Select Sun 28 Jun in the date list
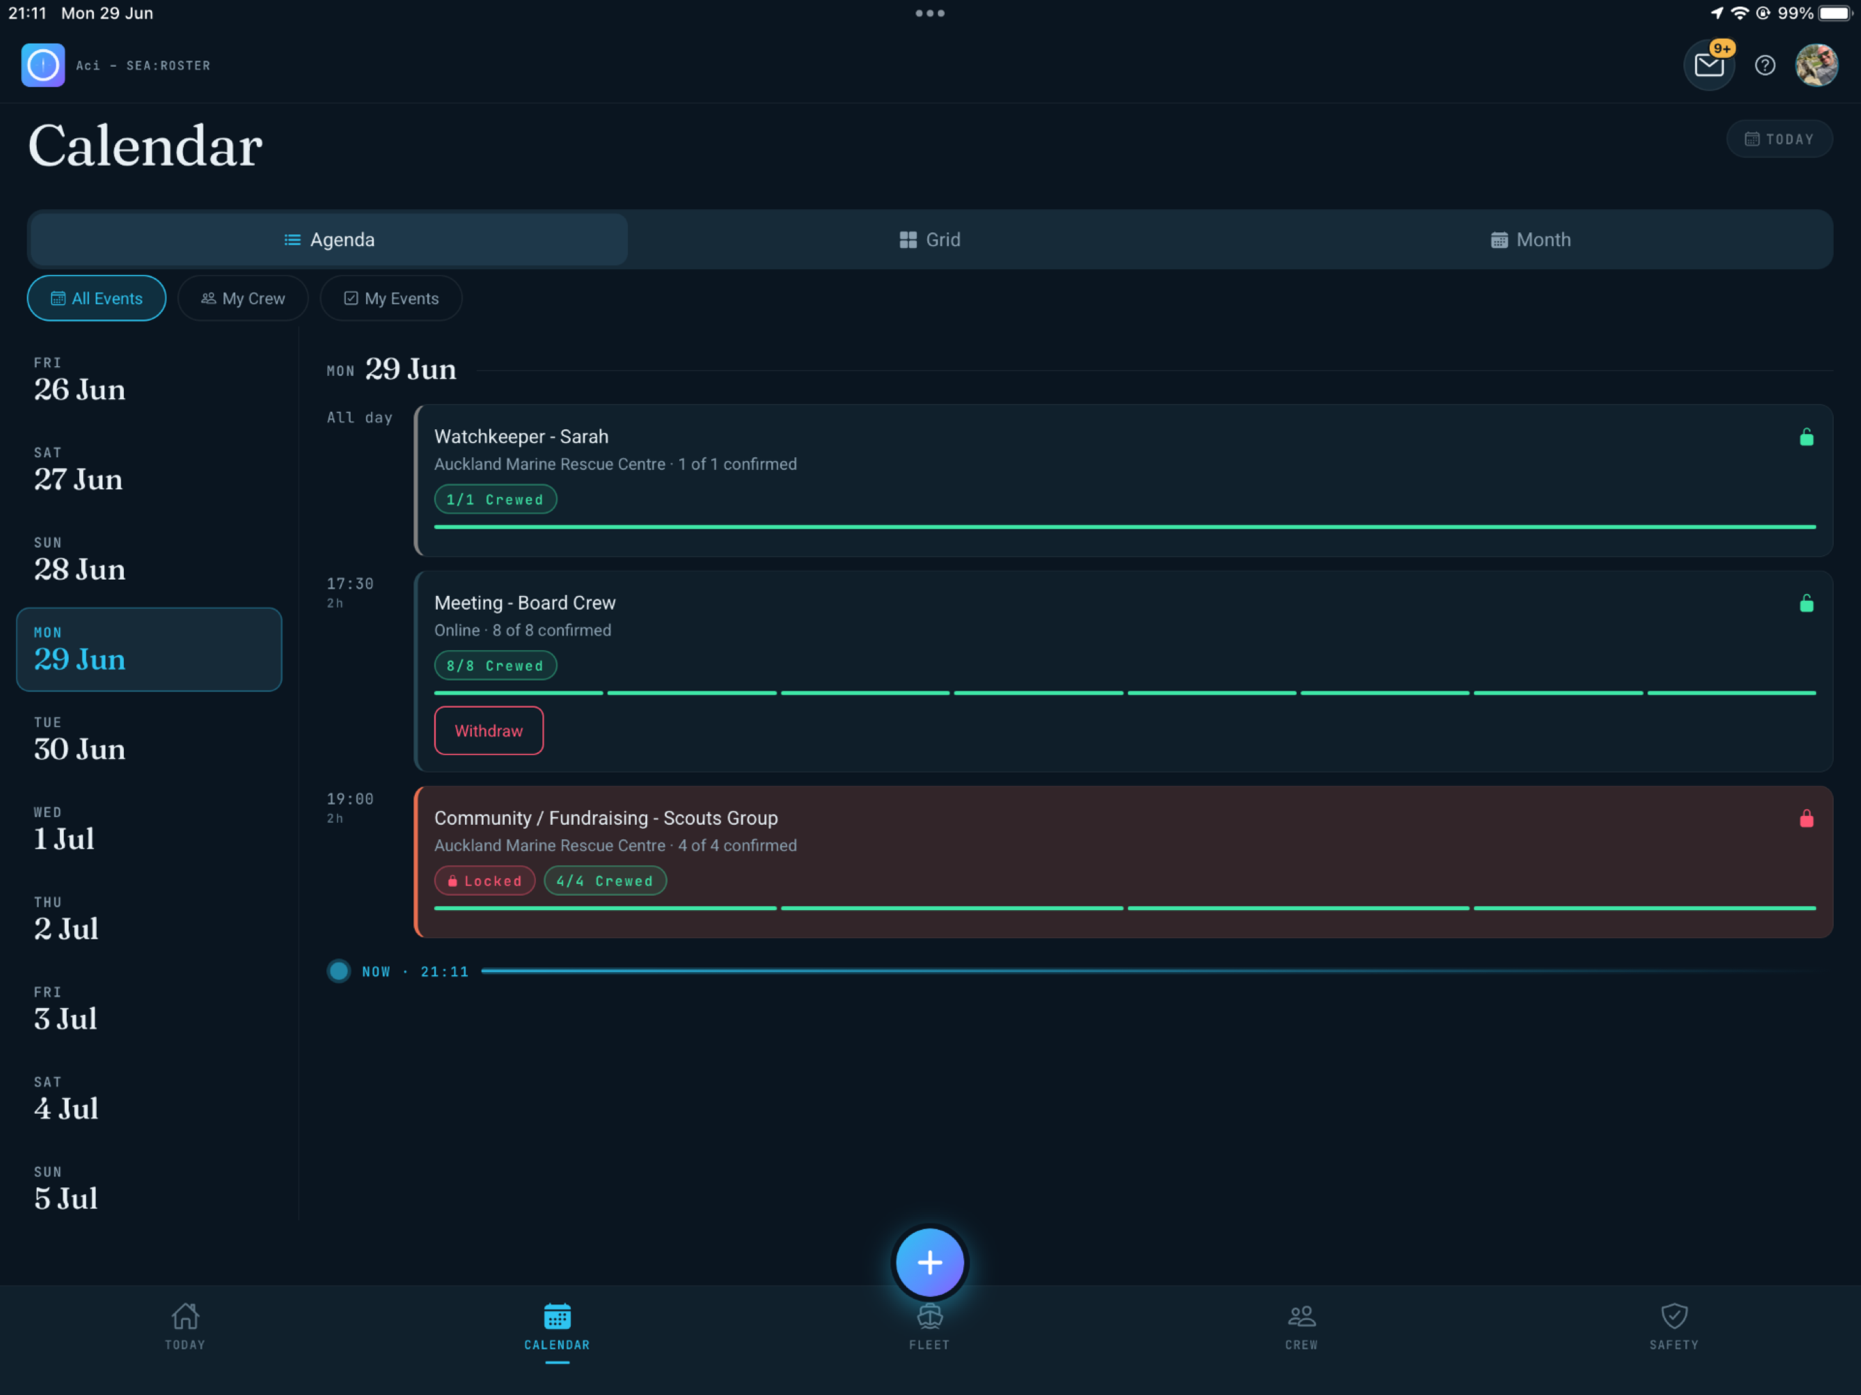The width and height of the screenshot is (1861, 1395). point(149,561)
